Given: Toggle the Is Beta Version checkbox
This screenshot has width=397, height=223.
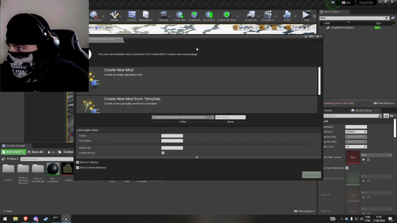Looking at the screenshot, I should [163, 153].
